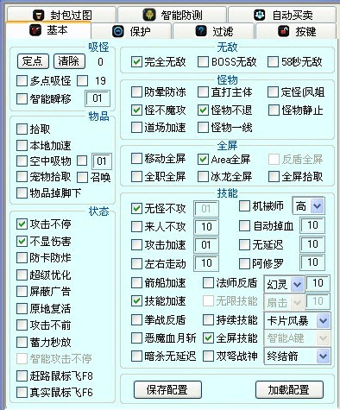Click the 保存配置 button

coord(167,390)
